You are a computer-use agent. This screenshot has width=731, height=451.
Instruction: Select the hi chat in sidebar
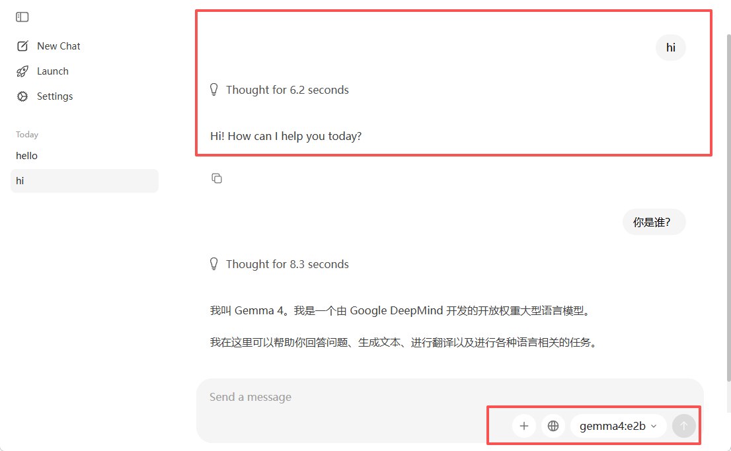85,181
